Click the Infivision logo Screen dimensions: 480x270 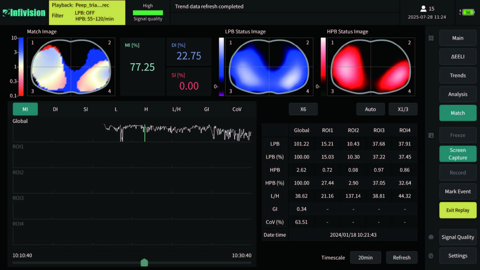coord(24,13)
